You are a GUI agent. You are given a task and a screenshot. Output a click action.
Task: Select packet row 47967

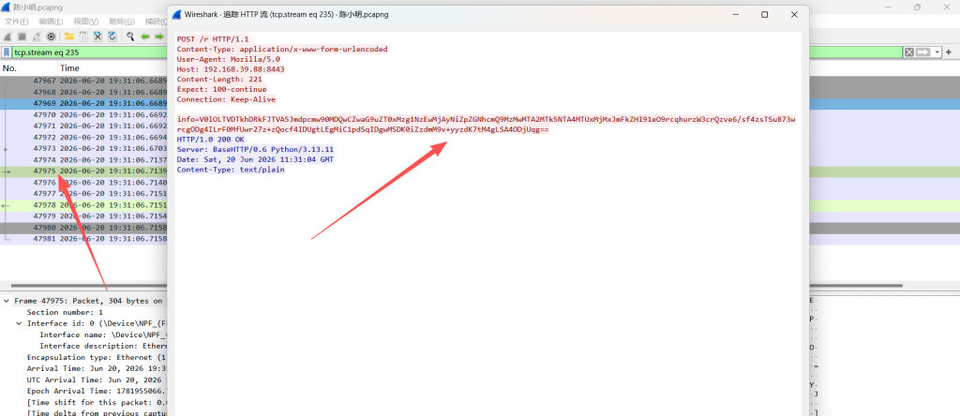point(83,81)
